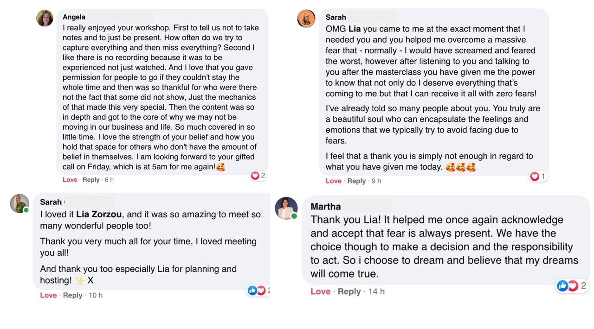Viewport: 594px width, 329px height.
Task: Reply to Sarah's "I loved it" comment
Action: pos(72,295)
